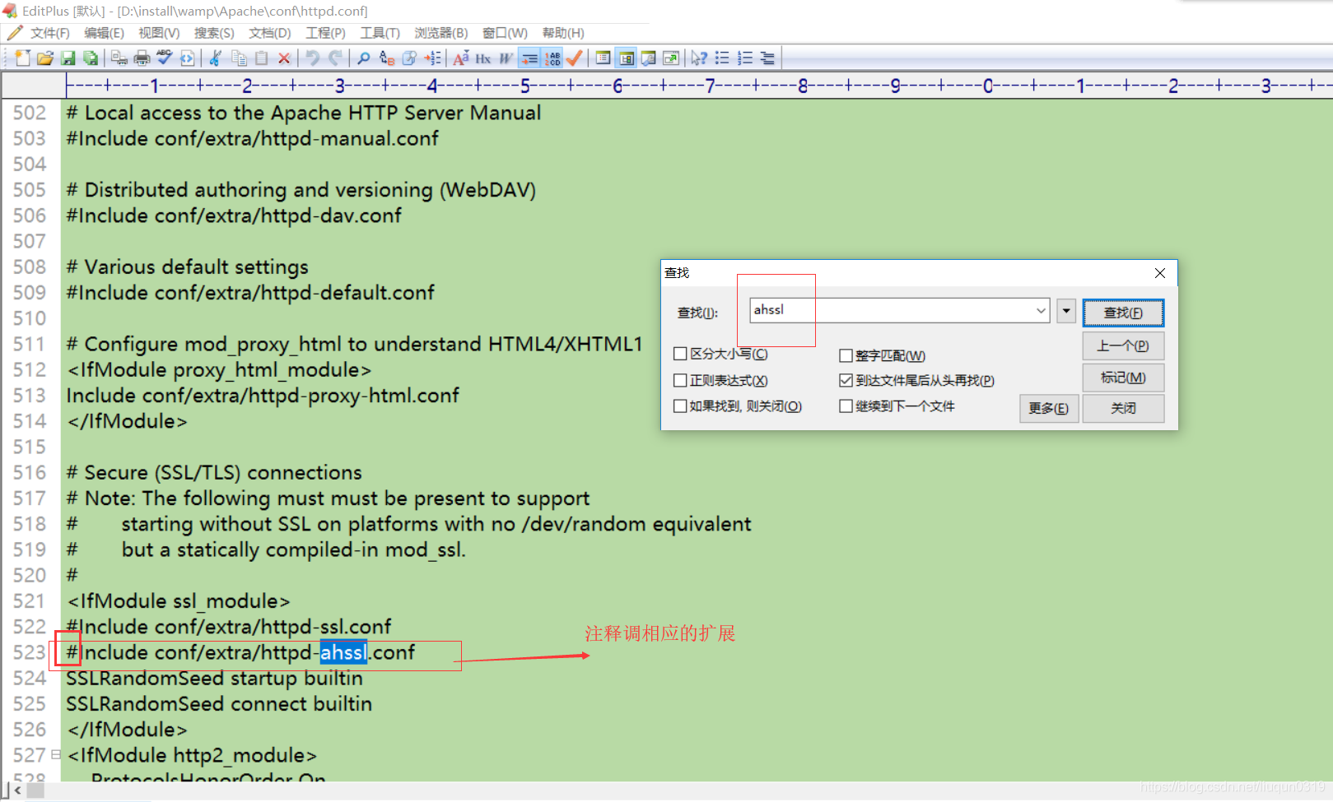Viewport: 1333px width, 802px height.
Task: Open the 文件(F) menu
Action: coord(50,33)
